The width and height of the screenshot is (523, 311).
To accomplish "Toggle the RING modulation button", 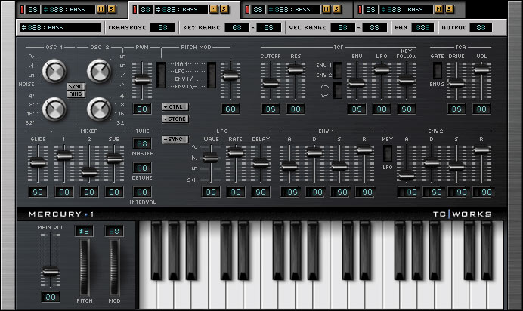I will tap(76, 94).
